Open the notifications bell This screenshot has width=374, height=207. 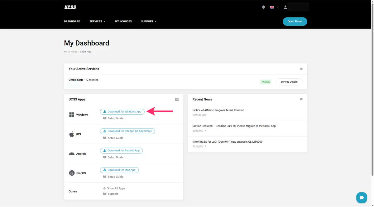[x=264, y=7]
